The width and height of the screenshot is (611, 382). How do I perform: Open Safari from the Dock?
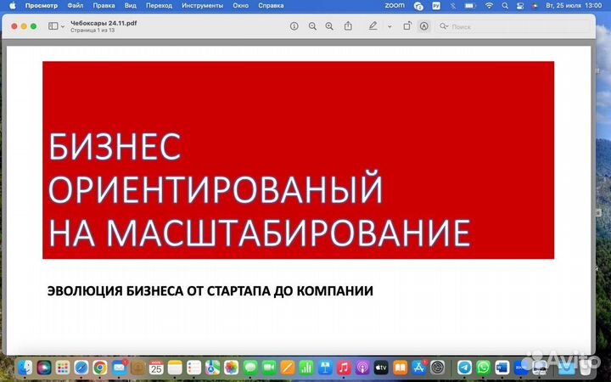click(x=81, y=368)
